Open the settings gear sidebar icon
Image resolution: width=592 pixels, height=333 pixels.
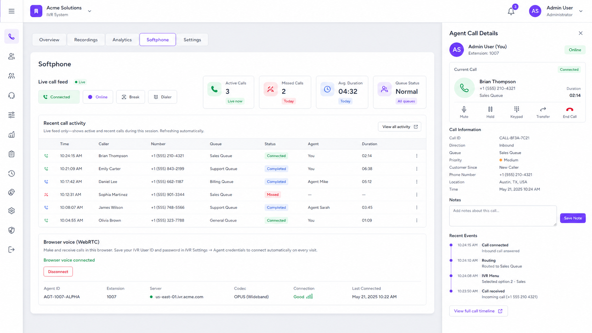12,211
